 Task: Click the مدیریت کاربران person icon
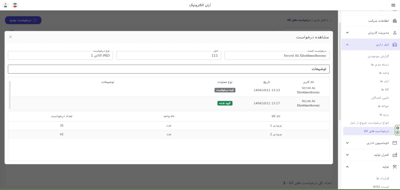coord(395,33)
